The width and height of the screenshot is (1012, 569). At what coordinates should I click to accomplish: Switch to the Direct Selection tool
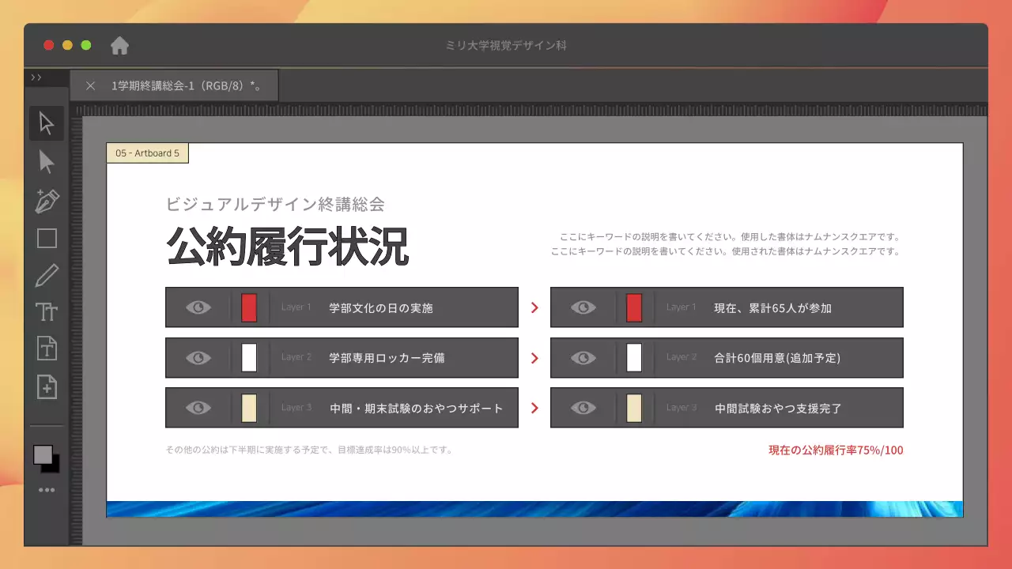point(47,162)
